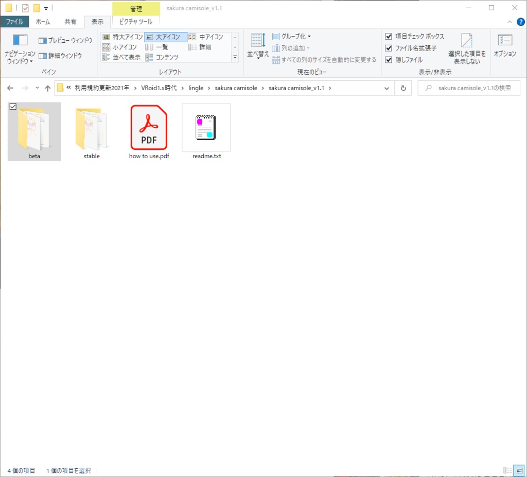Select the beta folder

tap(34, 131)
